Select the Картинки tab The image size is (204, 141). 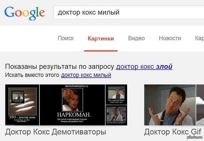click(101, 38)
